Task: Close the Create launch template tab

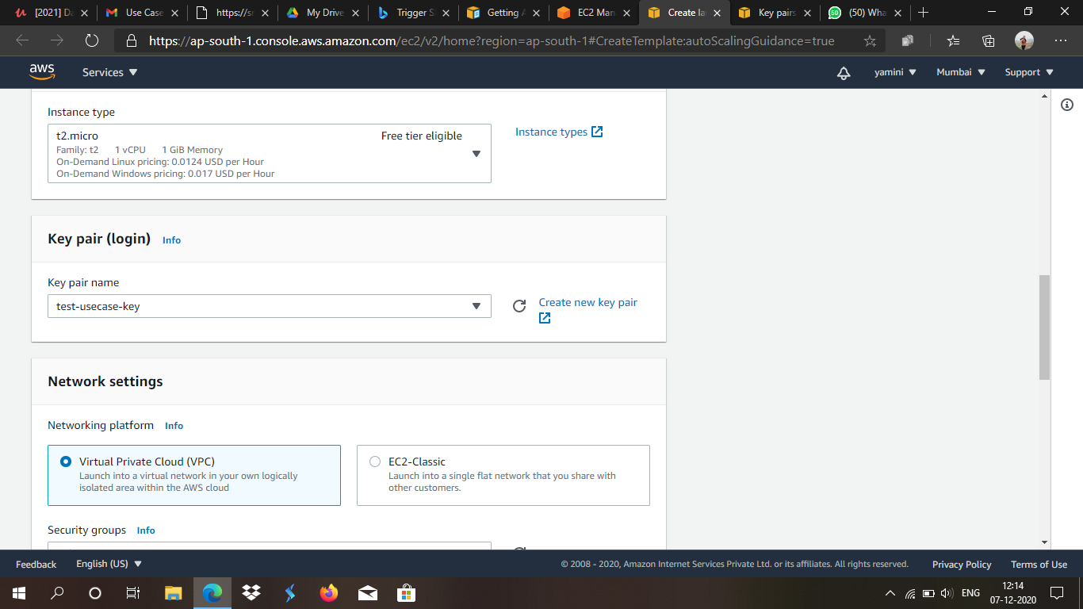Action: (717, 13)
